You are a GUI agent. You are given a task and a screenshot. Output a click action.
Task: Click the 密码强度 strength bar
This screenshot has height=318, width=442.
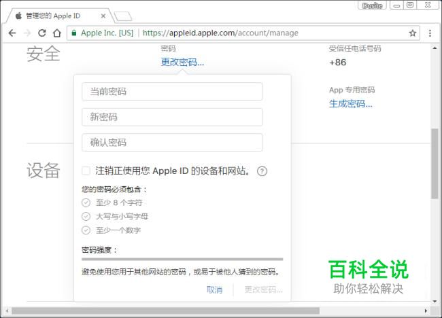[182, 259]
